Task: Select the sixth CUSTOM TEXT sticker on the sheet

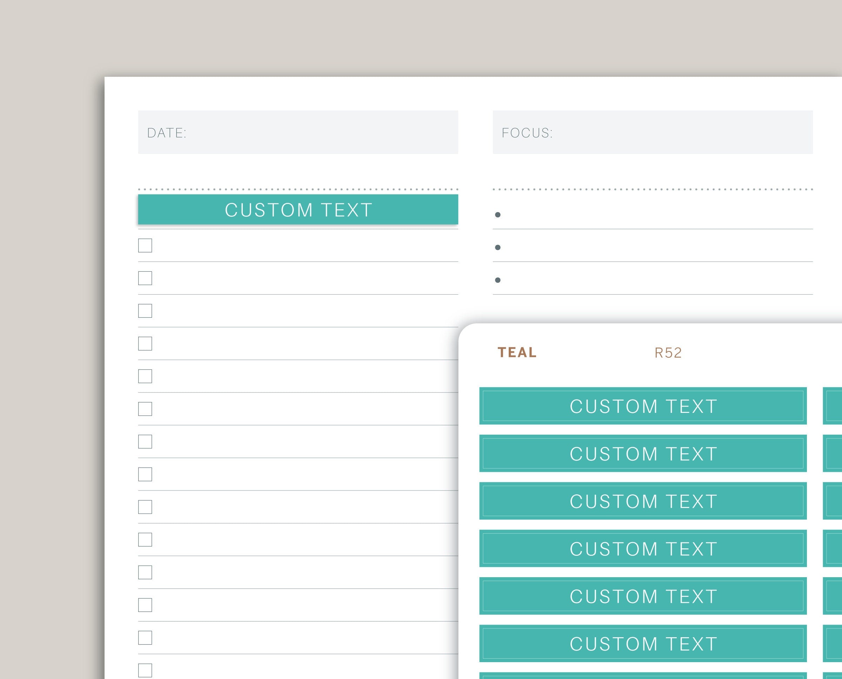Action: click(x=643, y=644)
